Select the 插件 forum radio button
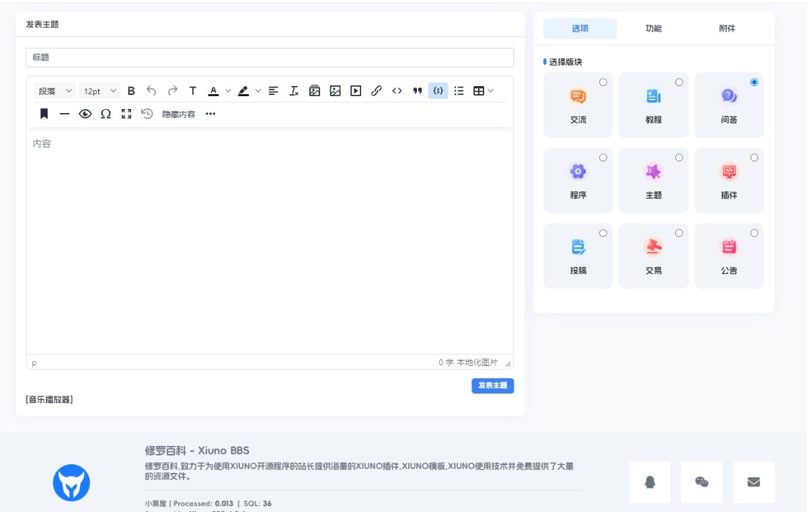This screenshot has width=807, height=512. point(755,157)
